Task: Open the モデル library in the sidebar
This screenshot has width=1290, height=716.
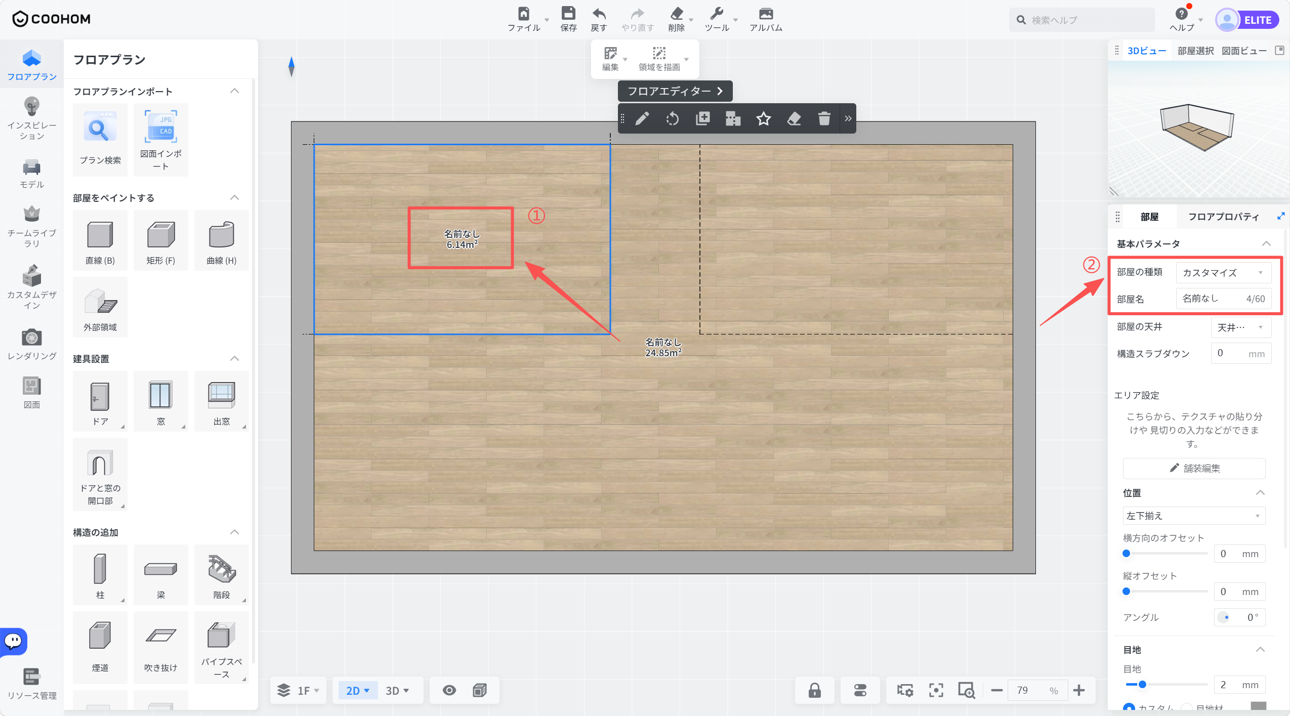Action: click(31, 174)
